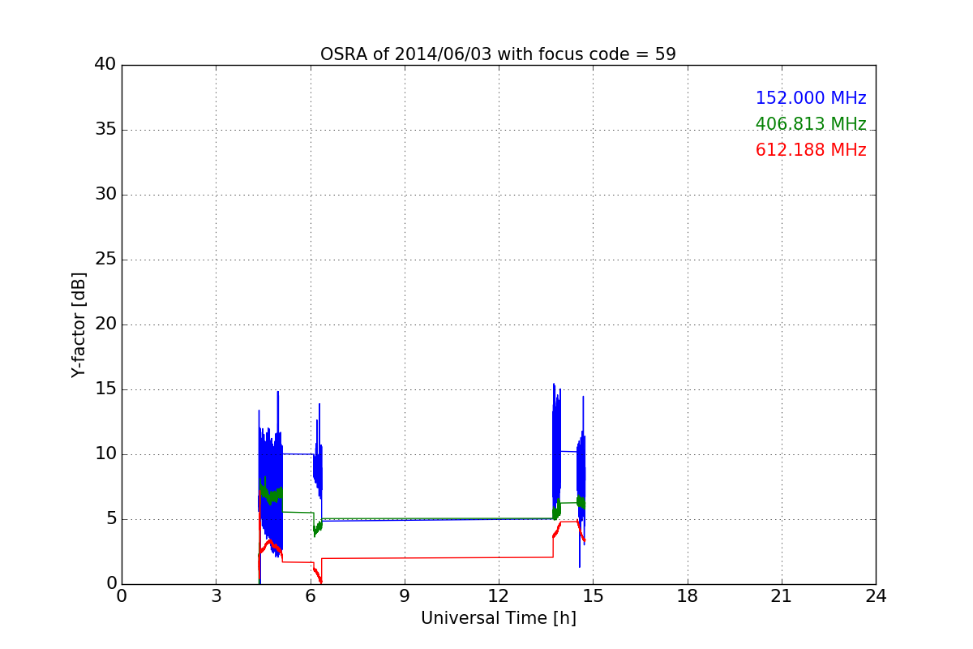Click the y-axis tick label '10'
The height and width of the screenshot is (649, 973).
(105, 454)
